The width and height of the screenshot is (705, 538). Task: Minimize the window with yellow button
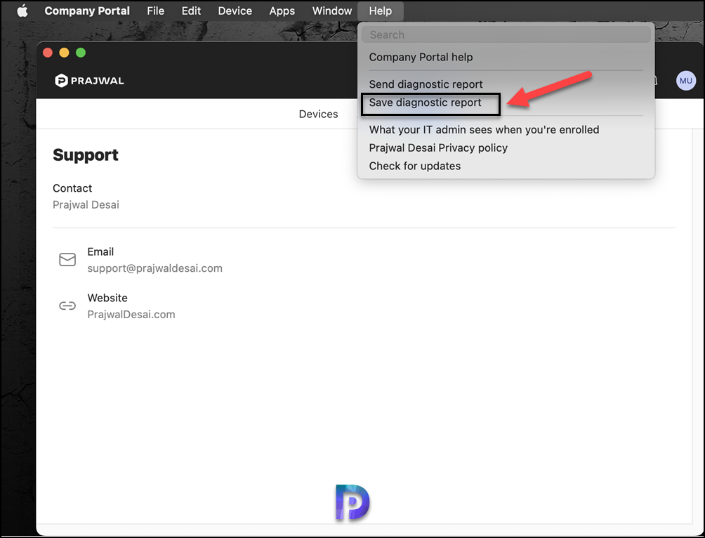(65, 53)
